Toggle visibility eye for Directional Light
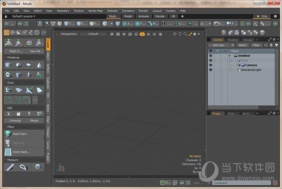The image size is (282, 189). (x=211, y=70)
